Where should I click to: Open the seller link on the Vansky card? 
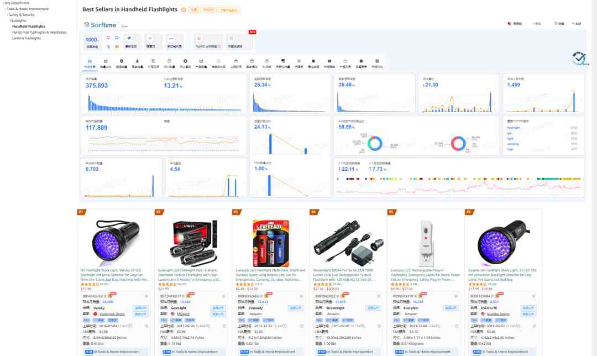(112, 314)
